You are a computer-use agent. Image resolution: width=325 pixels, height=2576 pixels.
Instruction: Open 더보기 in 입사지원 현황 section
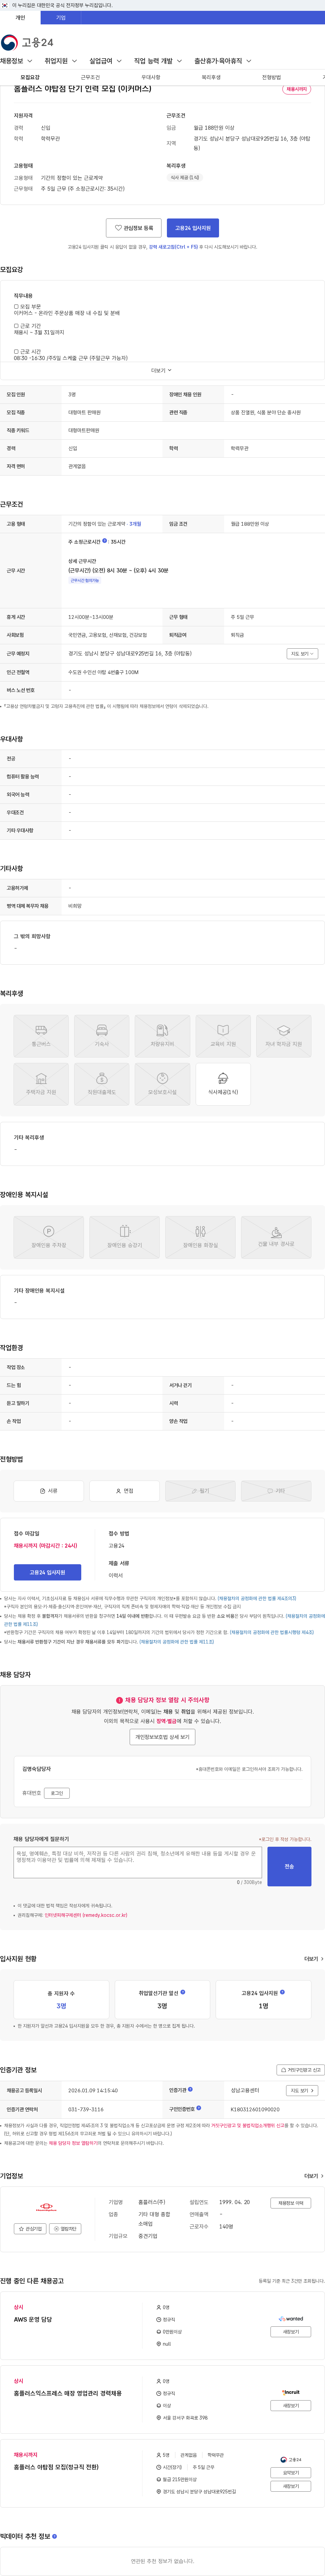(x=314, y=1959)
